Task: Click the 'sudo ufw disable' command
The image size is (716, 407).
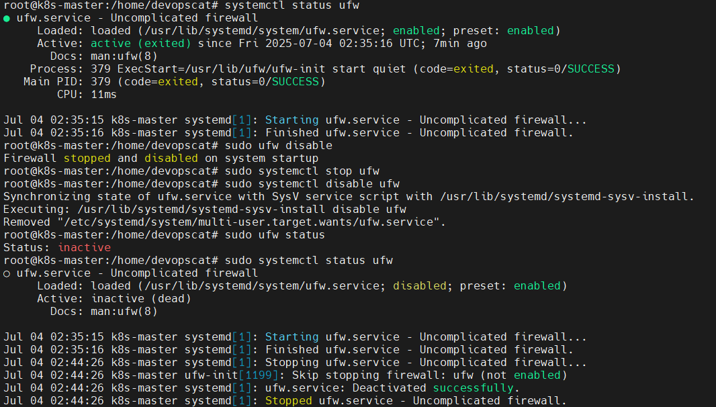Action: (x=279, y=146)
